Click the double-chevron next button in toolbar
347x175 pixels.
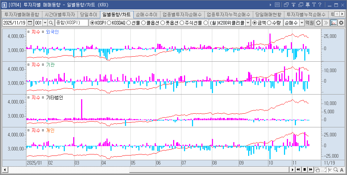tap(326, 23)
